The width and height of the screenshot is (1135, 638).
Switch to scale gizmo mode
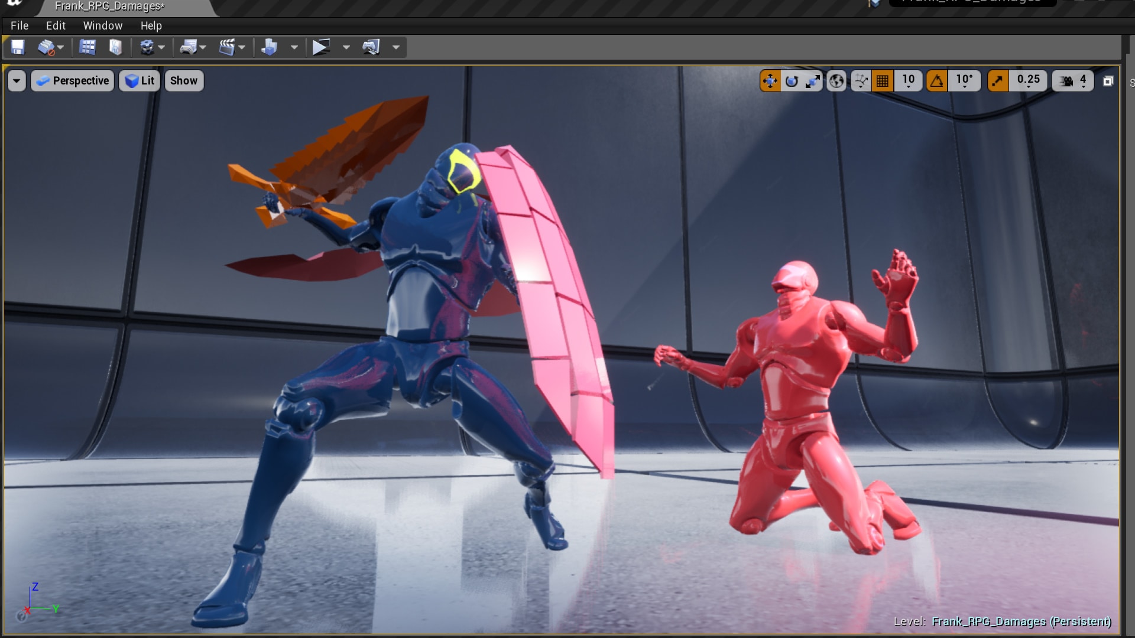click(813, 81)
